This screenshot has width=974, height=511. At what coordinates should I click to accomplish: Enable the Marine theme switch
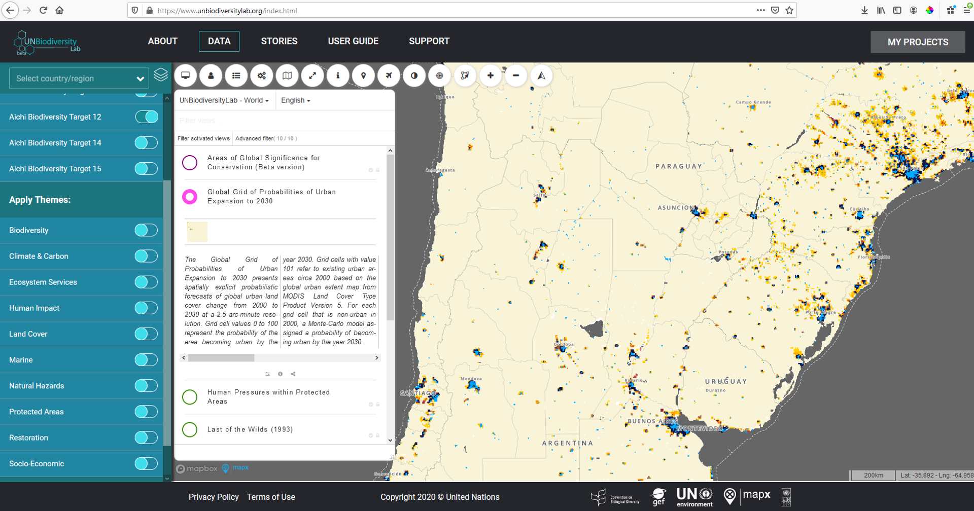tap(146, 360)
